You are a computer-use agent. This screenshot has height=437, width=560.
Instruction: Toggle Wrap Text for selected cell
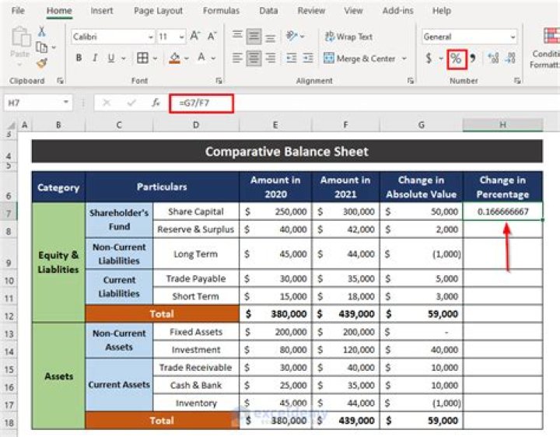click(x=348, y=37)
